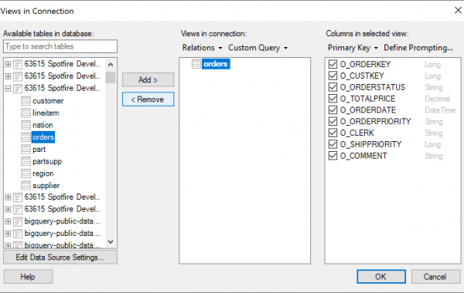464x293 pixels.
Task: Uncheck the O_ORDERKEY column checkbox
Action: (333, 64)
